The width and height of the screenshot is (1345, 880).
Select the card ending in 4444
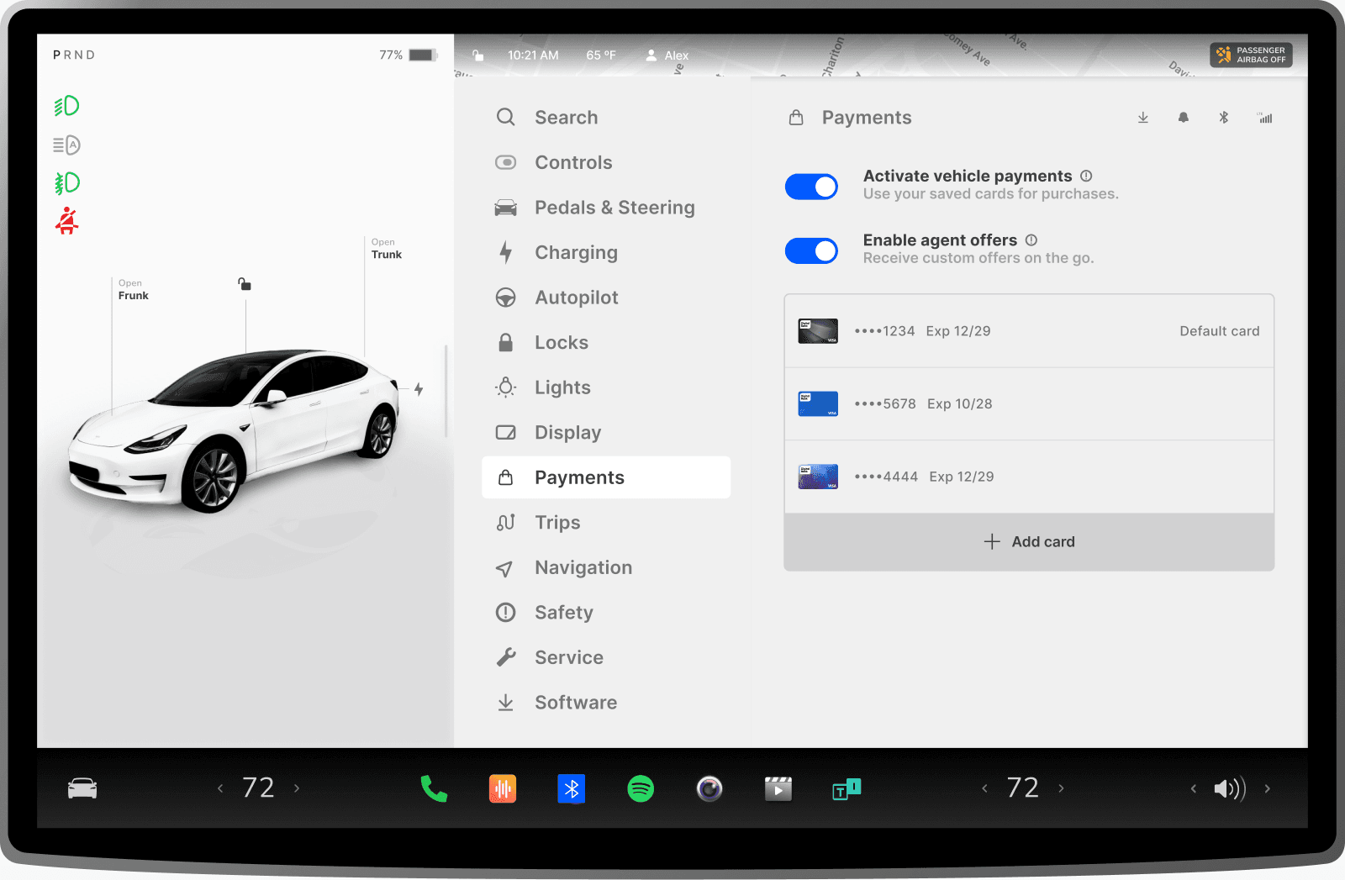coord(1029,477)
